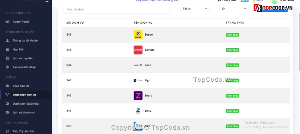Click the MÃ DỊCH VỤ column header

click(x=75, y=23)
